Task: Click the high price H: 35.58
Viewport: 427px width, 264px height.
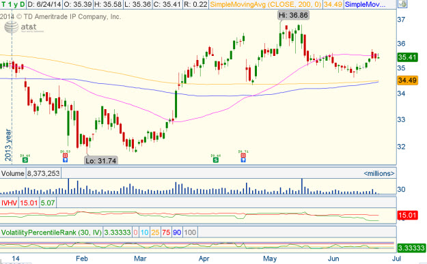Action: coord(107,4)
